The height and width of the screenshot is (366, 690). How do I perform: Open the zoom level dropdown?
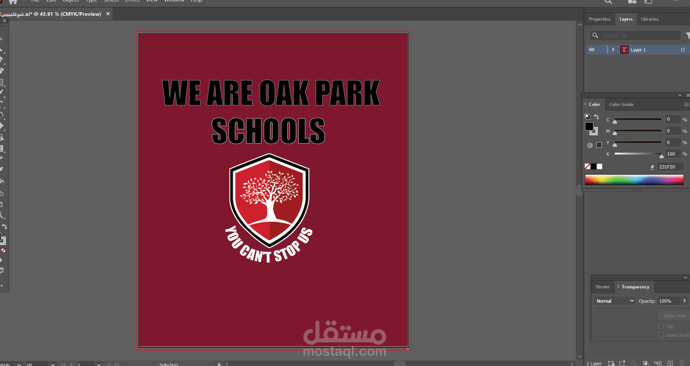20,364
